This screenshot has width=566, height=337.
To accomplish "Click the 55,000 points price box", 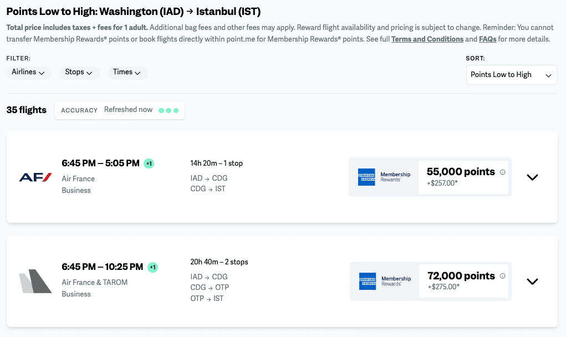I will tap(463, 177).
